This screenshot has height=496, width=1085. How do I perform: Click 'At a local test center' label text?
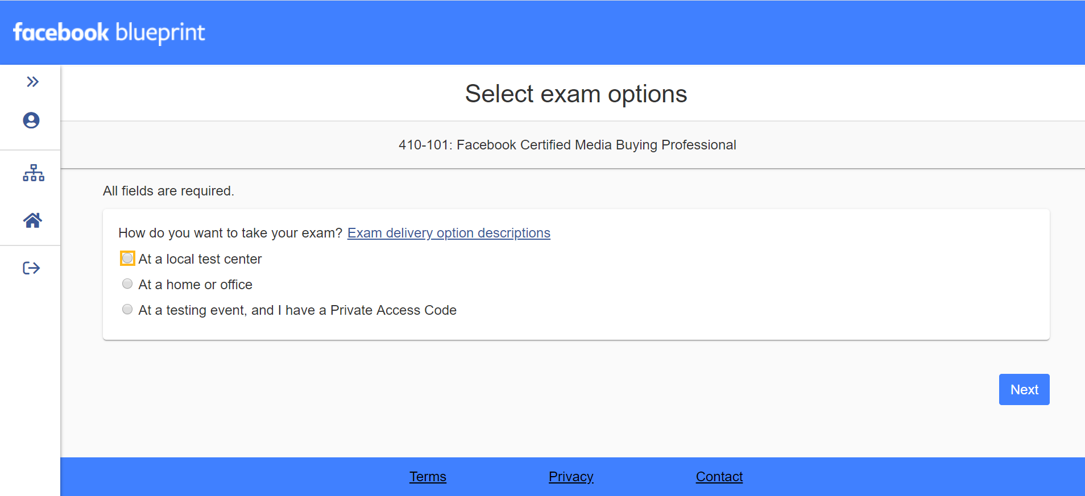pos(200,259)
